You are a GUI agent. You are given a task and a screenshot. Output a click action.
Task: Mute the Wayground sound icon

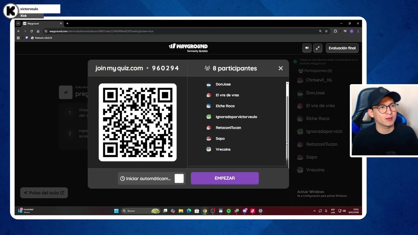click(307, 48)
